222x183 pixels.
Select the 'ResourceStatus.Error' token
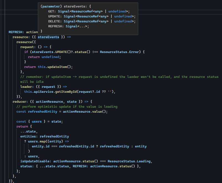[119, 52]
